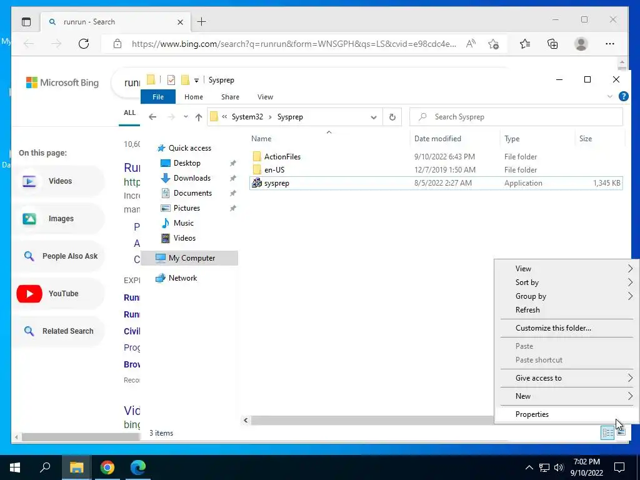This screenshot has width=640, height=480.
Task: Sort files by Name column header
Action: coord(329,139)
